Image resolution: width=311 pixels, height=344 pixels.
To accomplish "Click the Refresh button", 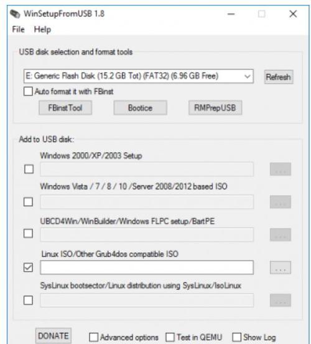I will click(x=279, y=77).
